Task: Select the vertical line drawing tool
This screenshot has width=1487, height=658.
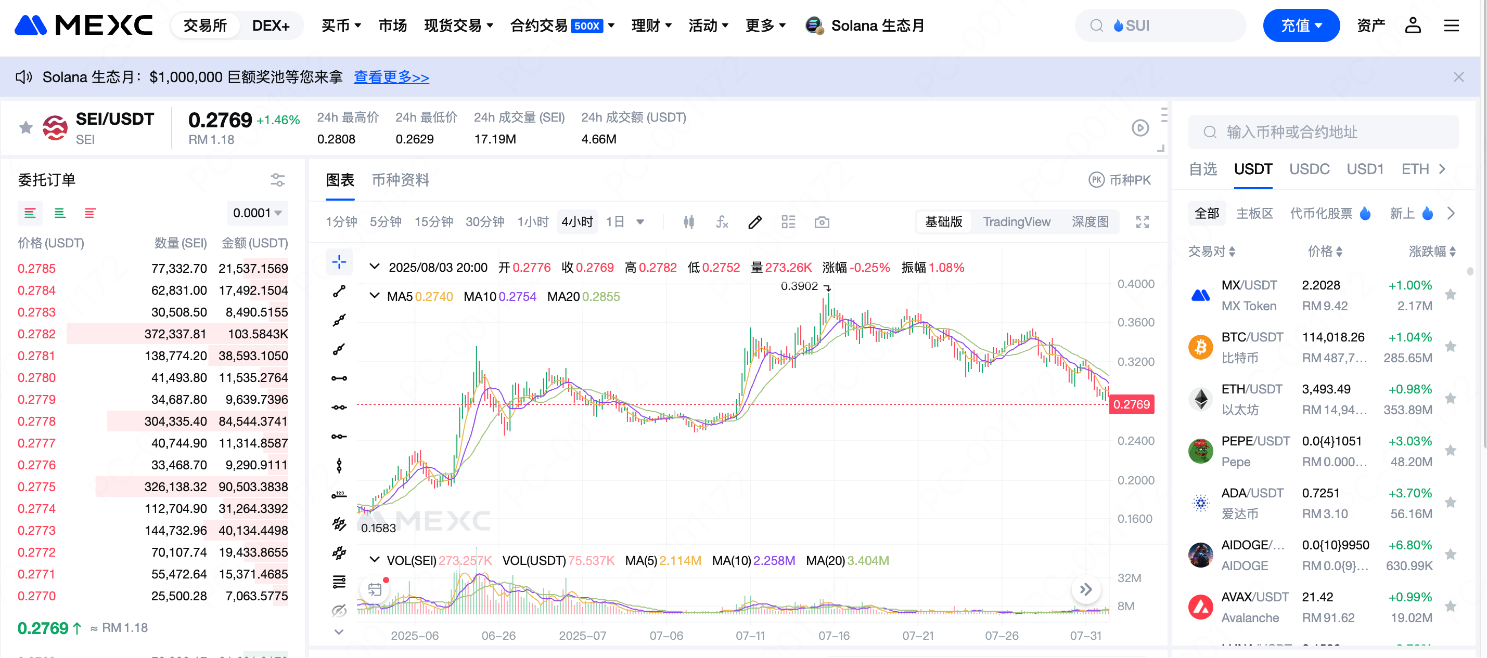Action: [339, 465]
